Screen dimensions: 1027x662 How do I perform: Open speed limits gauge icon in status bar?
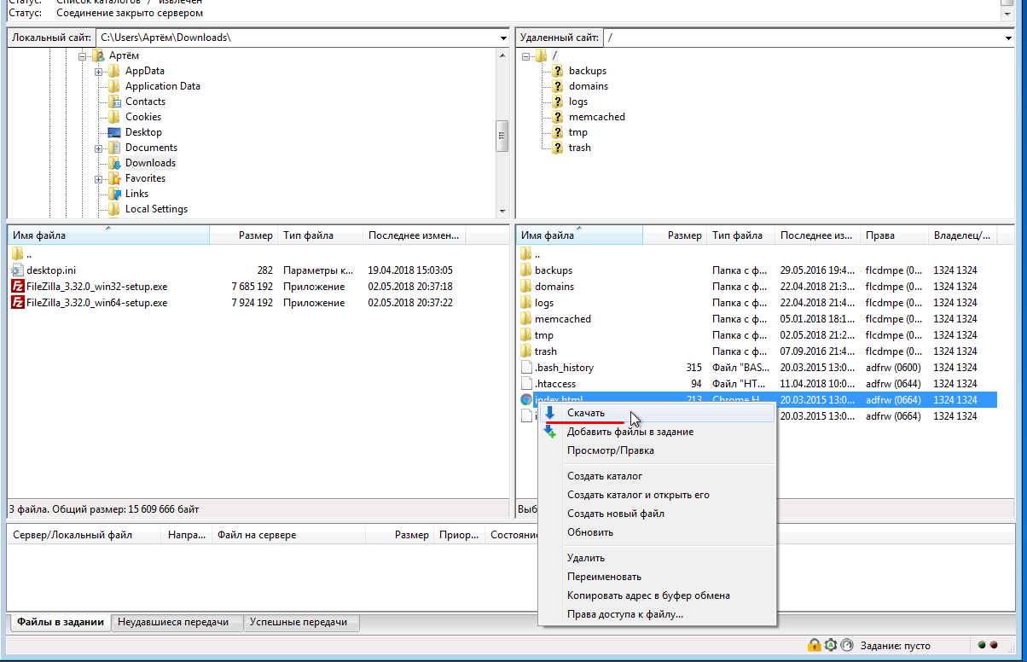click(x=846, y=646)
